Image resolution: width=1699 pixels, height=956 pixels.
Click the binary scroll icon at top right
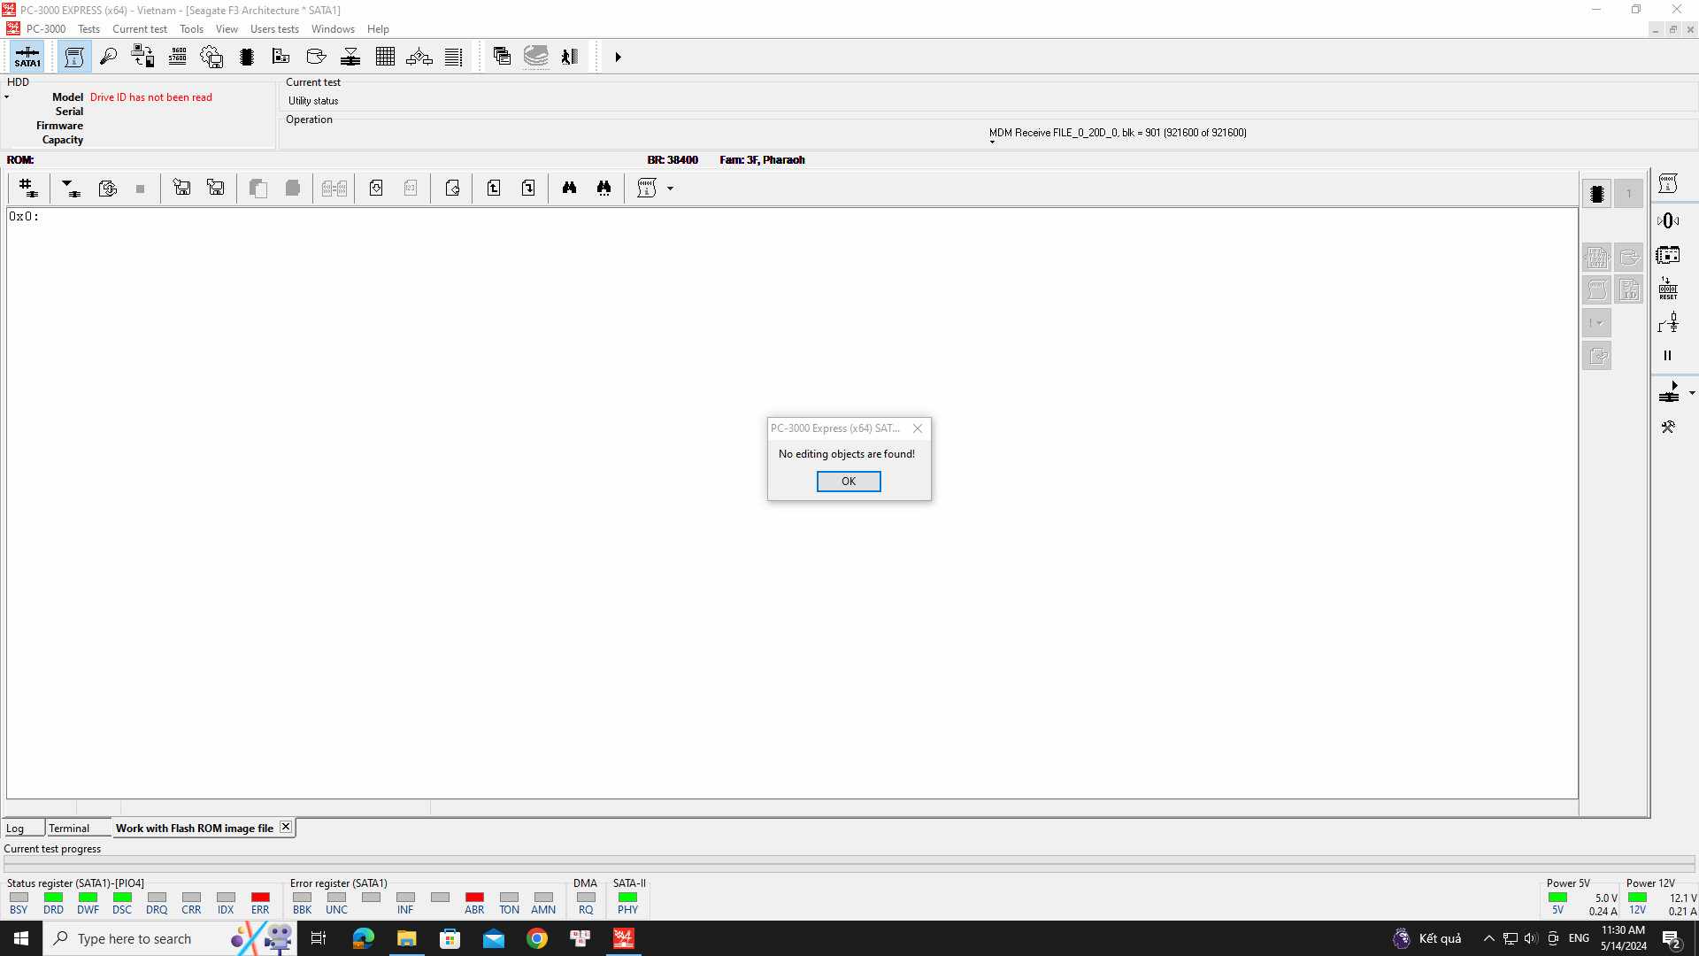[x=1668, y=184]
